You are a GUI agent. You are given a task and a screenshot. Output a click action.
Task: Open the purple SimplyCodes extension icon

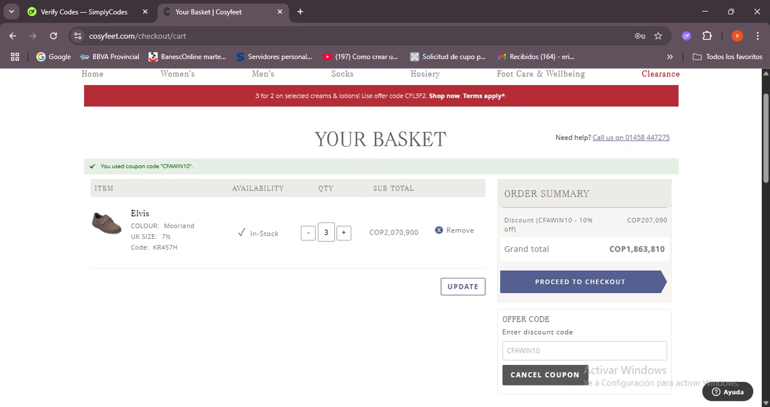click(x=686, y=36)
